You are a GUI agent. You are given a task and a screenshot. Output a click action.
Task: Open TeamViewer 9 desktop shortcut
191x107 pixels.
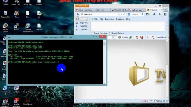[x=5, y=90]
